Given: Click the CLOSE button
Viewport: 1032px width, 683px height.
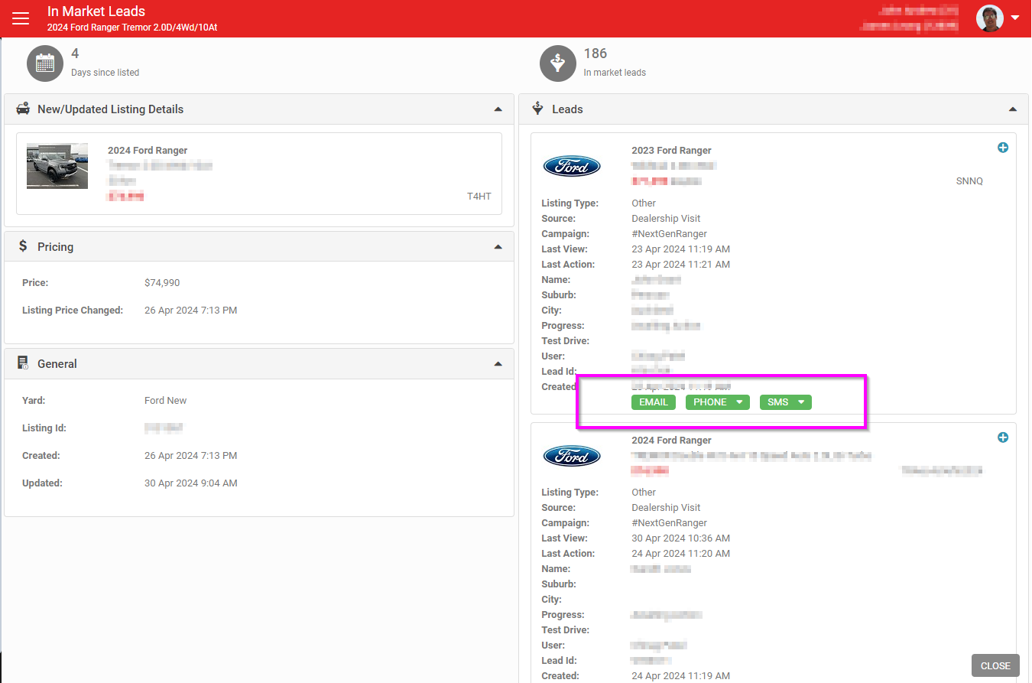Looking at the screenshot, I should pos(995,665).
